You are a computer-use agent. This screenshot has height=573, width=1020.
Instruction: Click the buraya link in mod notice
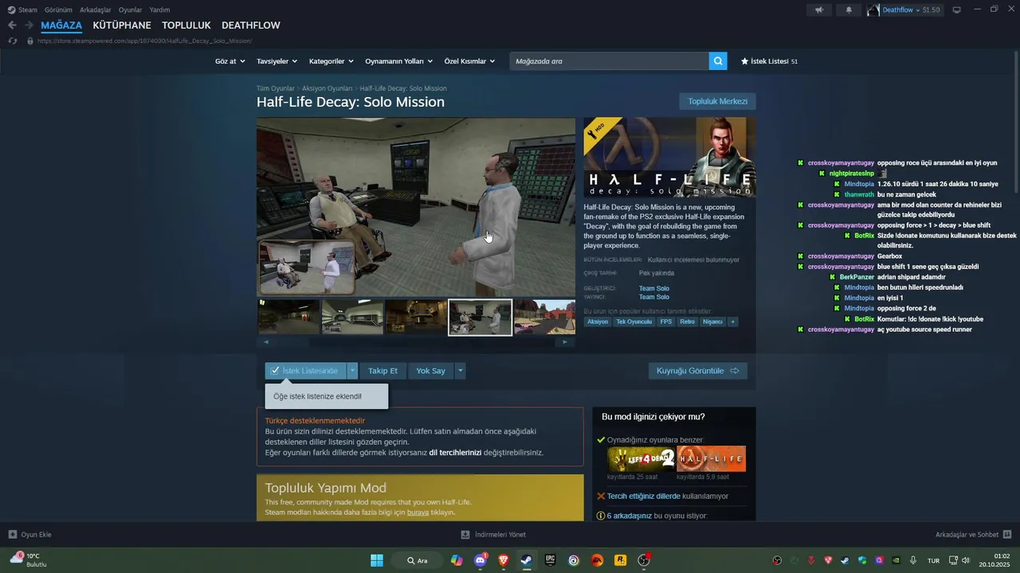(x=418, y=513)
